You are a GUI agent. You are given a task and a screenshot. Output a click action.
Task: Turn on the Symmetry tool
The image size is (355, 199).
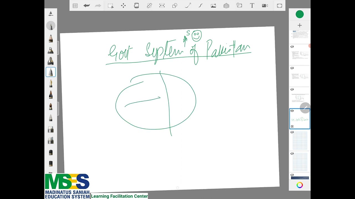point(162,6)
